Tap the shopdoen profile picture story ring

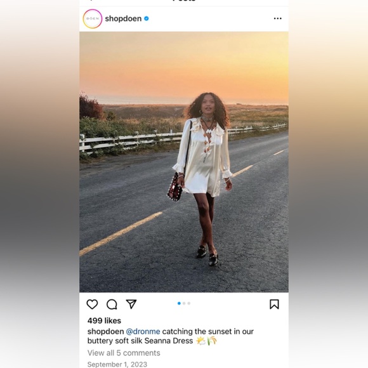93,19
